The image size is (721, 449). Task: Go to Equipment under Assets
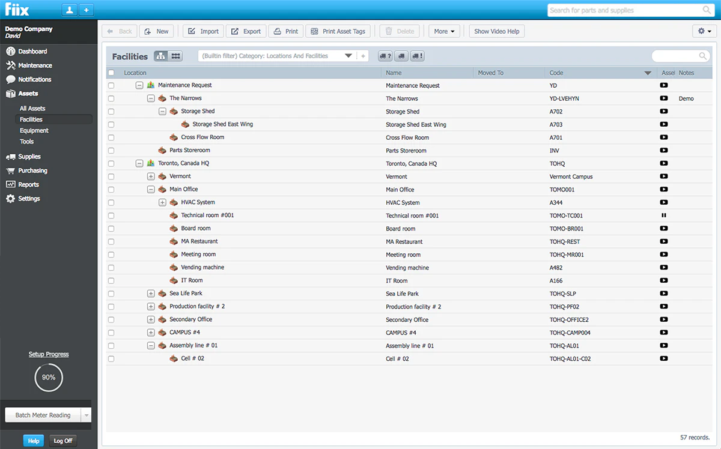34,130
